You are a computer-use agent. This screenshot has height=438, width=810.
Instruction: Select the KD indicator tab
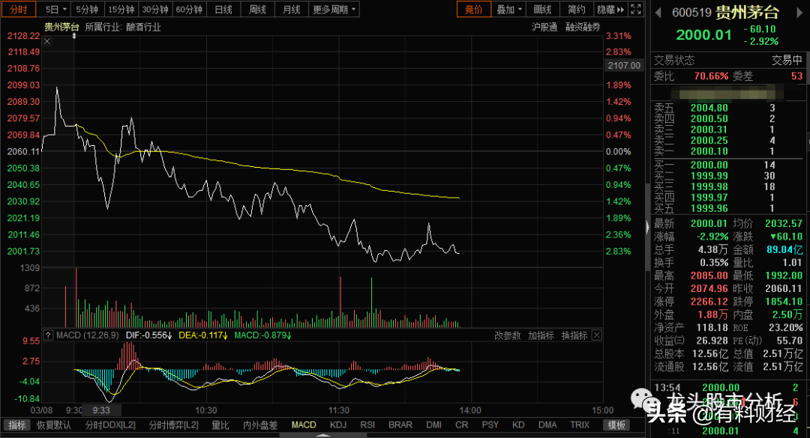[519, 425]
